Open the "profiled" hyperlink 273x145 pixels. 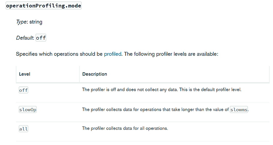(112, 54)
